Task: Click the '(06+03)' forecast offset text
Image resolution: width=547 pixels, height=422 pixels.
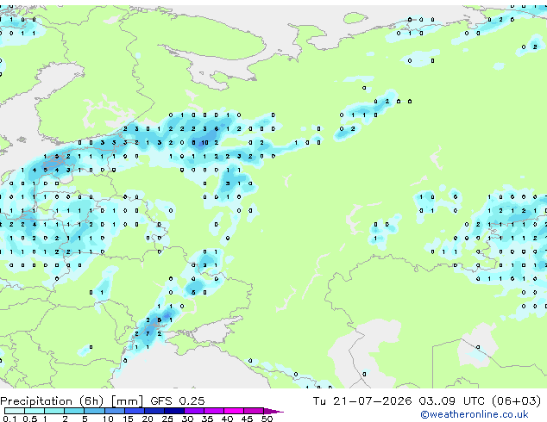Action: (x=516, y=401)
